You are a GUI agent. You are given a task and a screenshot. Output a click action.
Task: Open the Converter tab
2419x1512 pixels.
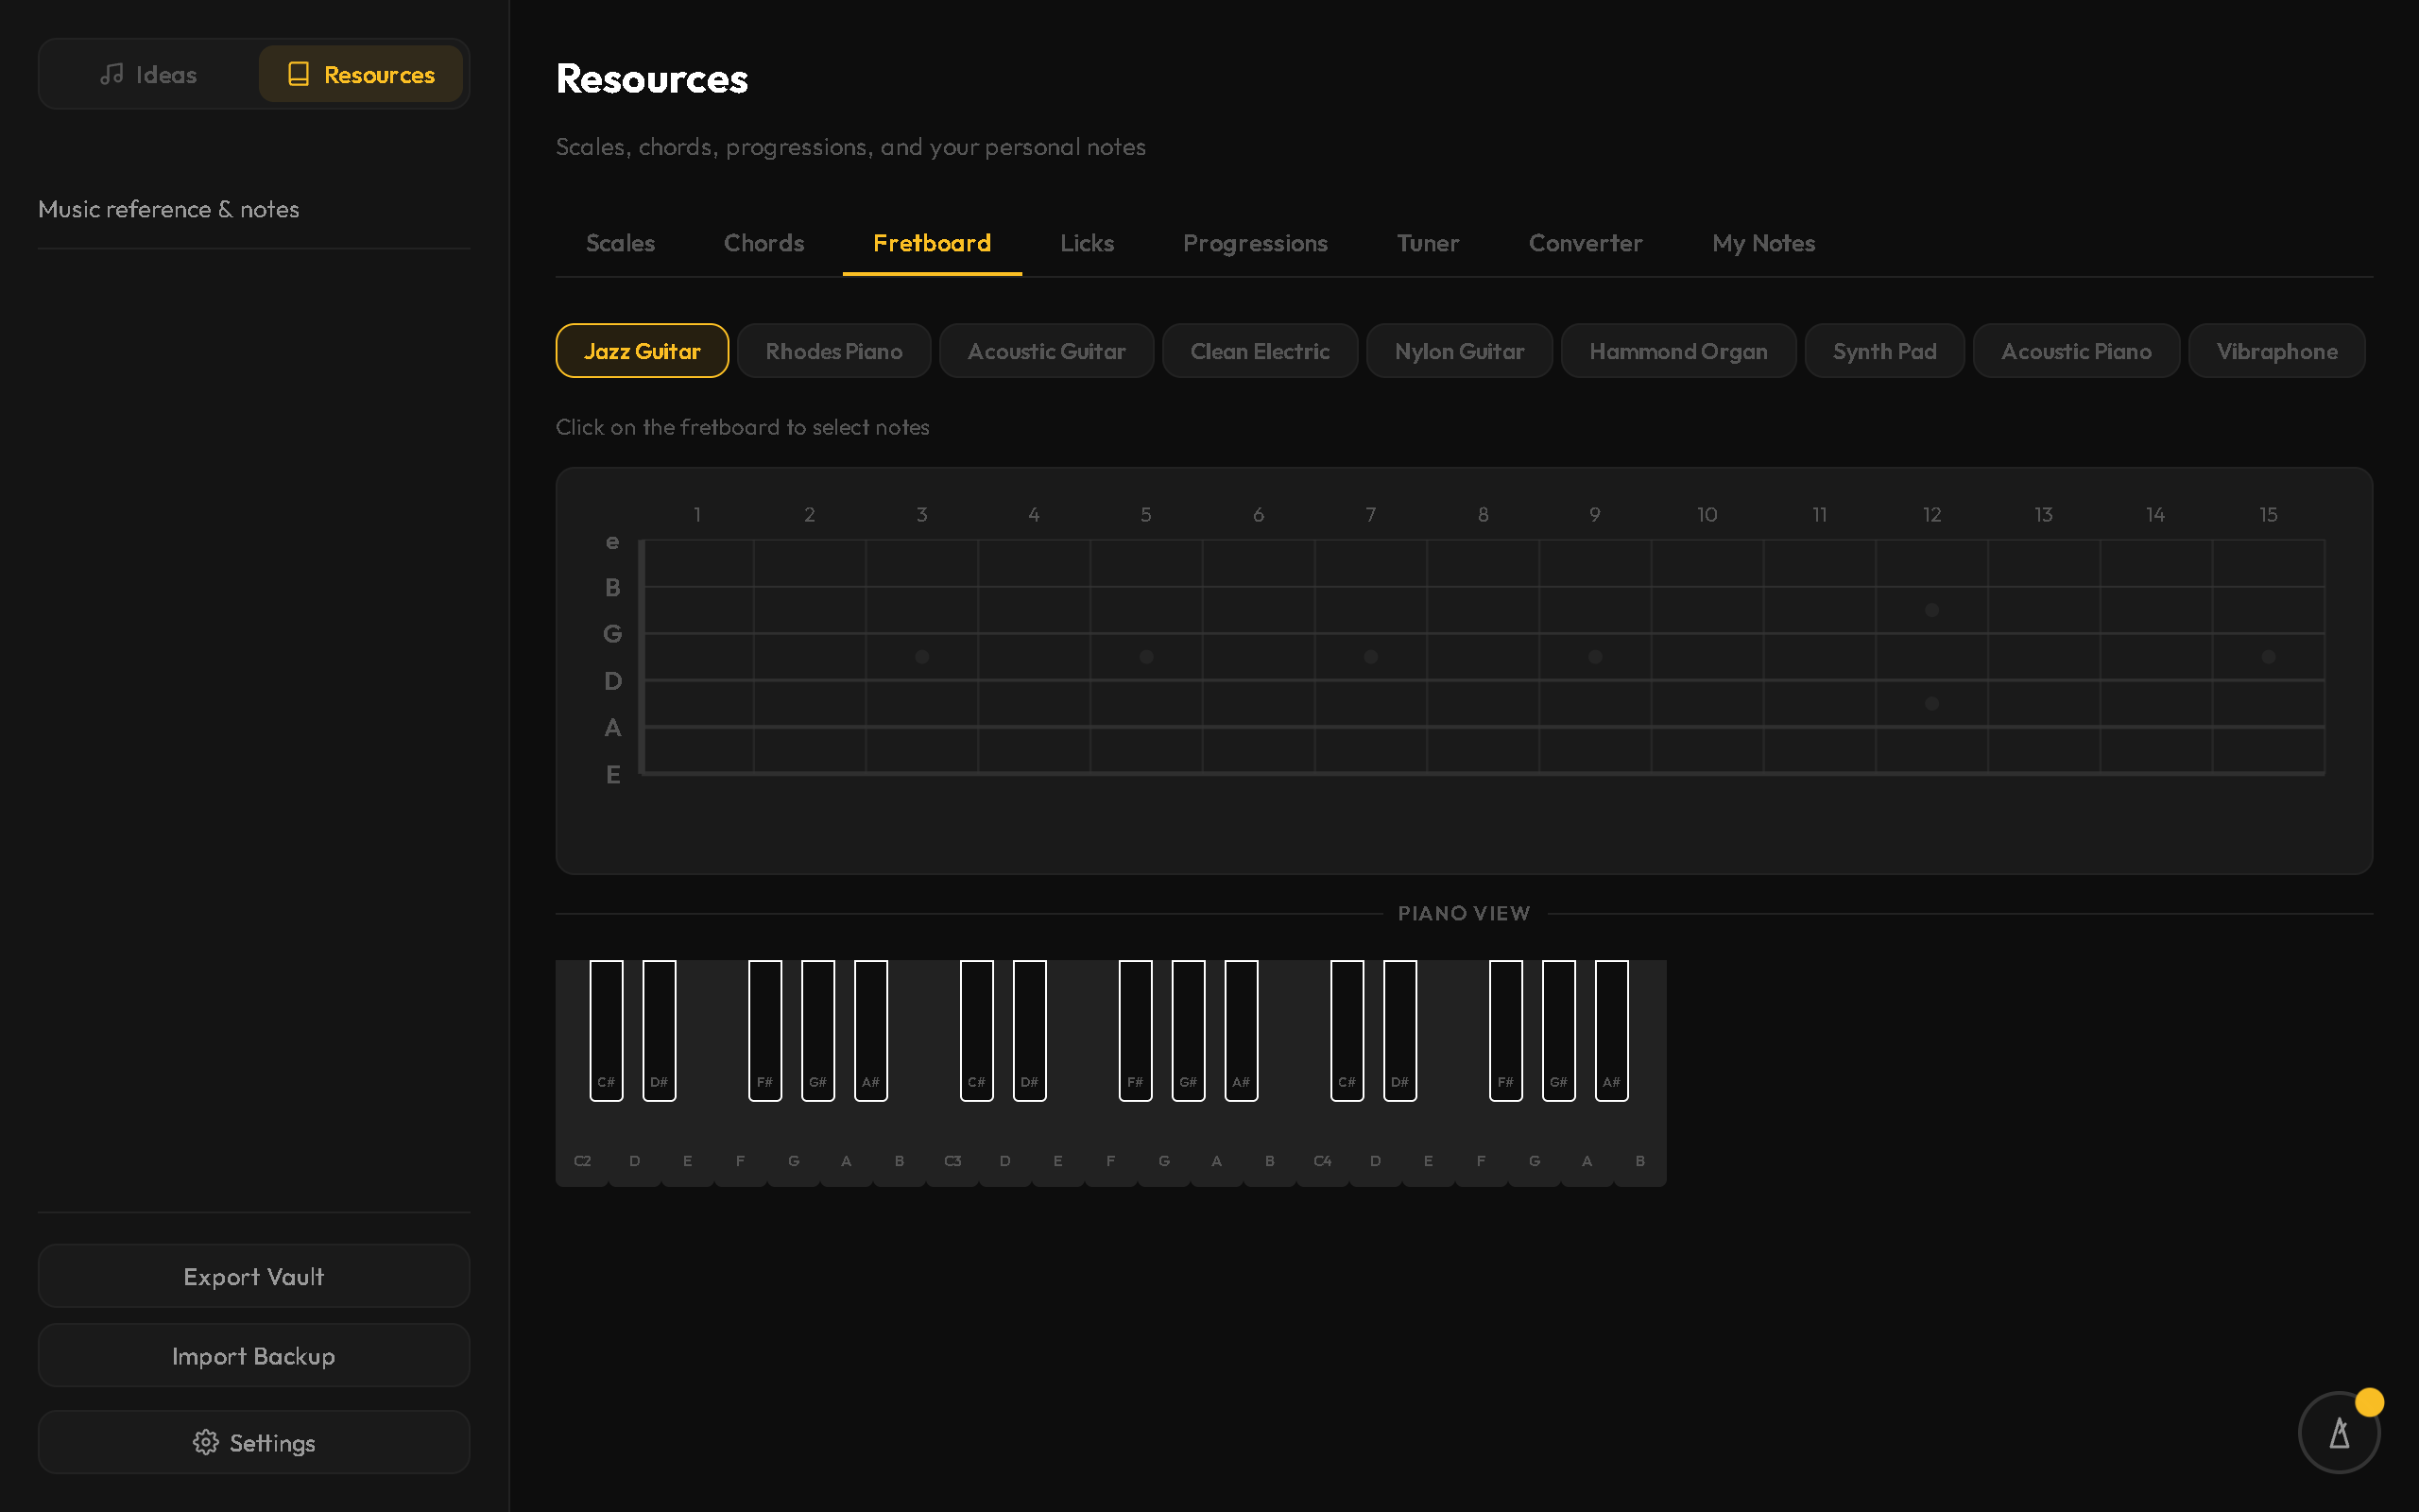click(1586, 243)
